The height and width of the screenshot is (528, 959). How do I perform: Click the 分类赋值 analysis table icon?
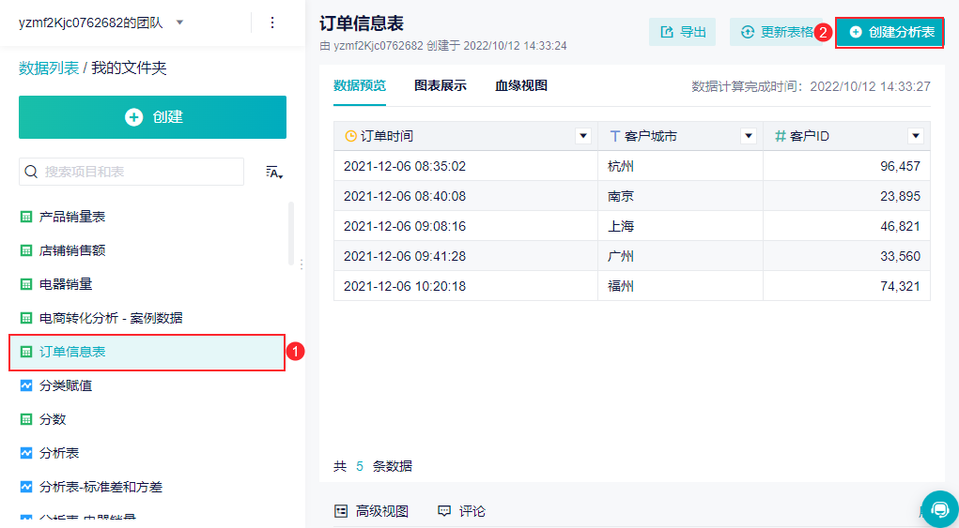pos(26,385)
